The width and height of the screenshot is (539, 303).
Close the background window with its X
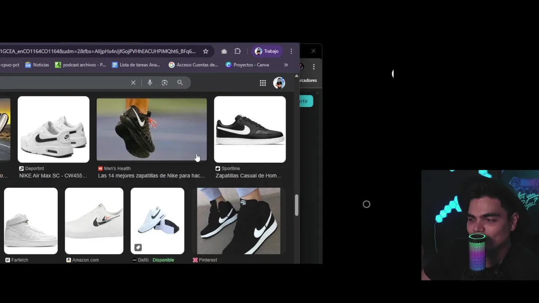(x=313, y=51)
